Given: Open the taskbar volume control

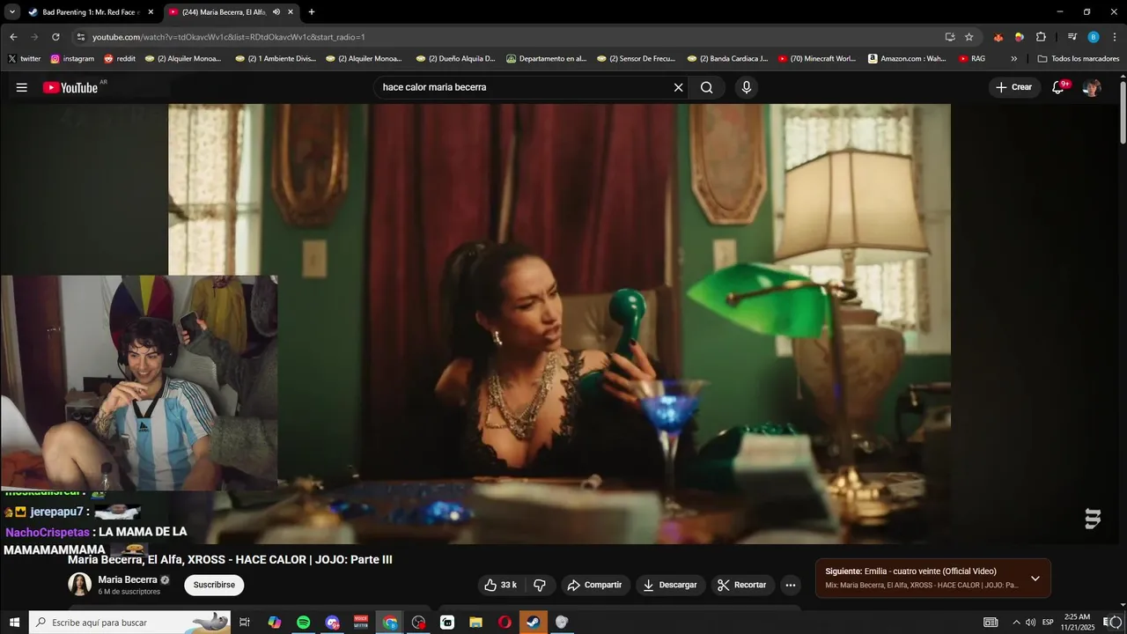Looking at the screenshot, I should 1030,623.
